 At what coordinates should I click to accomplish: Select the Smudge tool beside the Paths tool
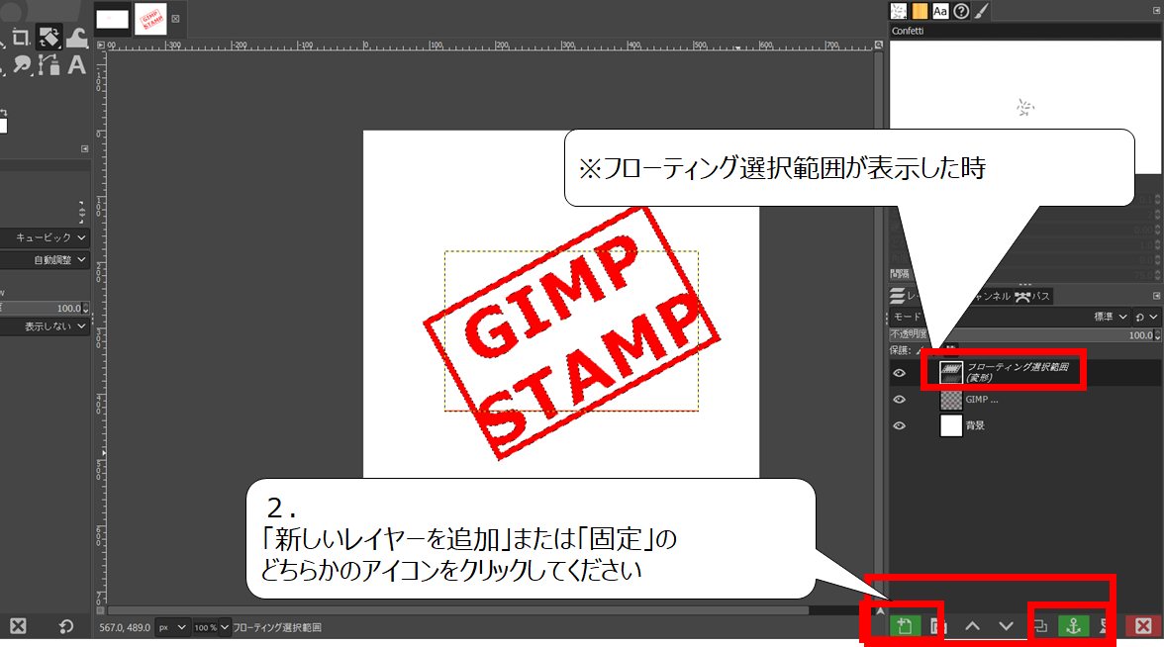coord(22,65)
